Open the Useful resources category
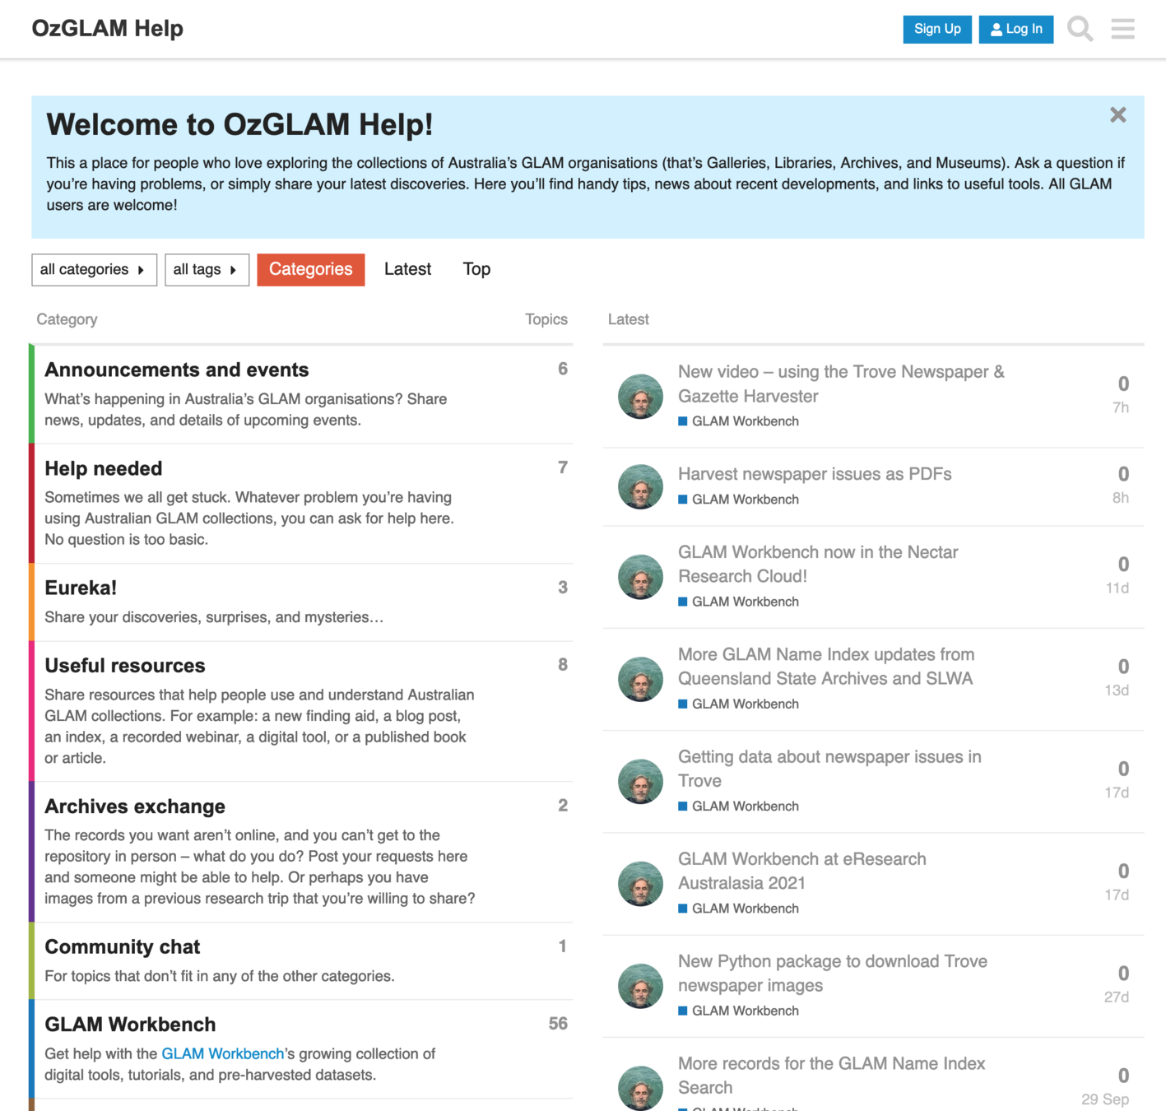This screenshot has height=1111, width=1166. click(125, 665)
